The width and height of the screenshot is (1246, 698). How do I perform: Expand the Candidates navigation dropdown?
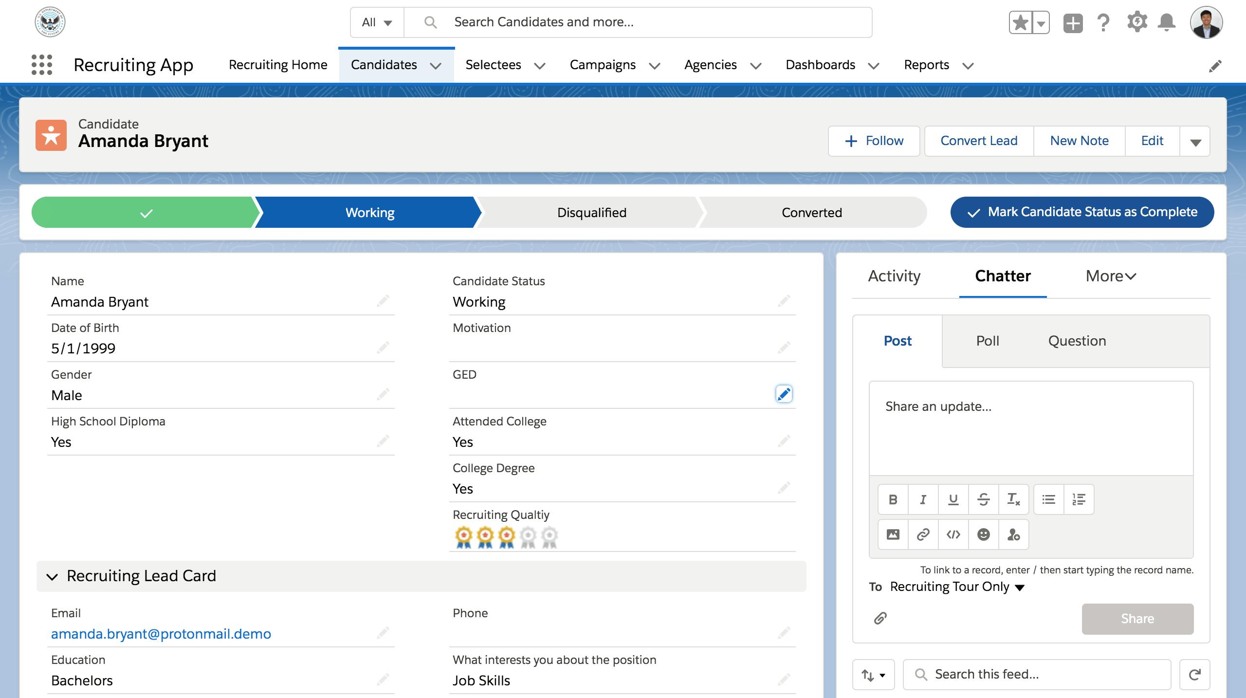point(437,65)
